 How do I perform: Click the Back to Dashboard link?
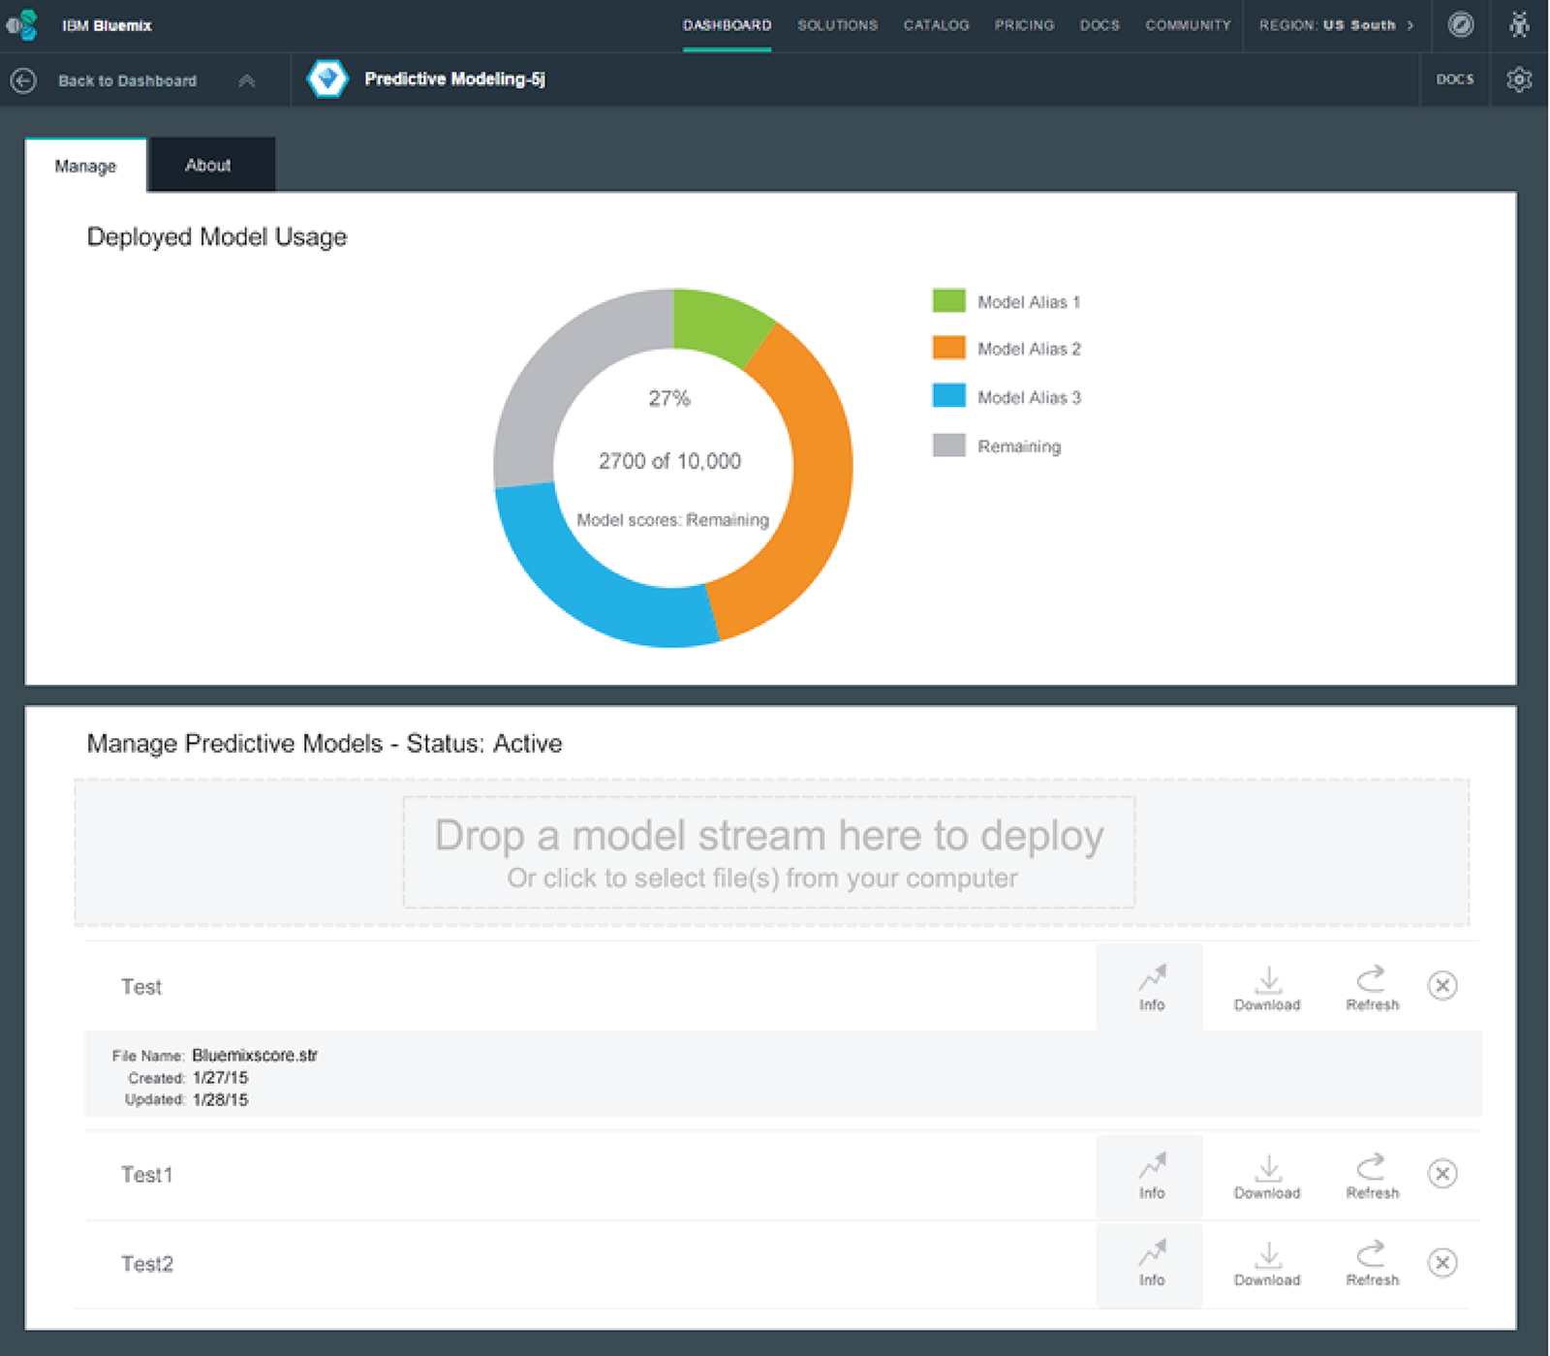(127, 80)
